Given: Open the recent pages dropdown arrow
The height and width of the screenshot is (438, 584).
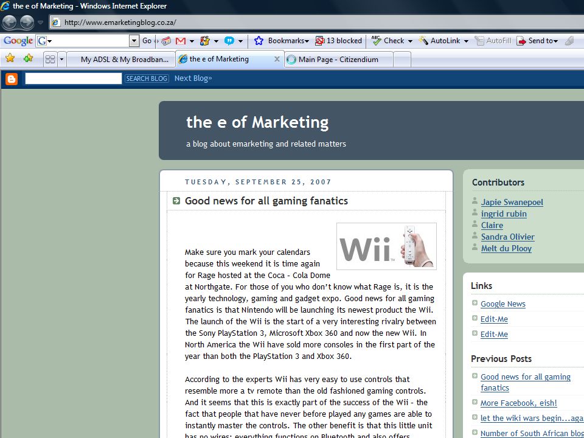Looking at the screenshot, I should 41,23.
